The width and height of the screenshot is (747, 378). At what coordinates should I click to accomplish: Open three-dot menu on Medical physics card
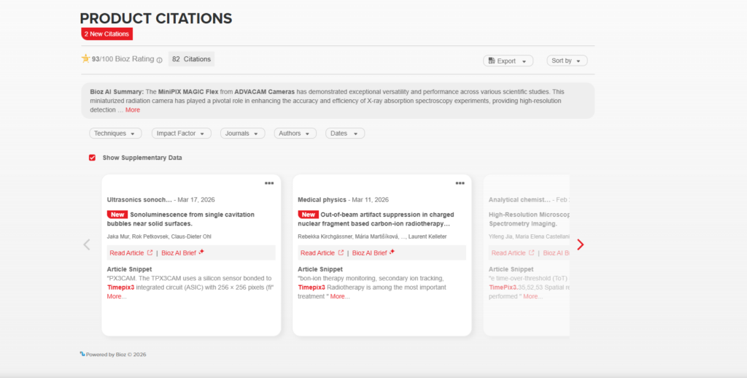coord(460,183)
